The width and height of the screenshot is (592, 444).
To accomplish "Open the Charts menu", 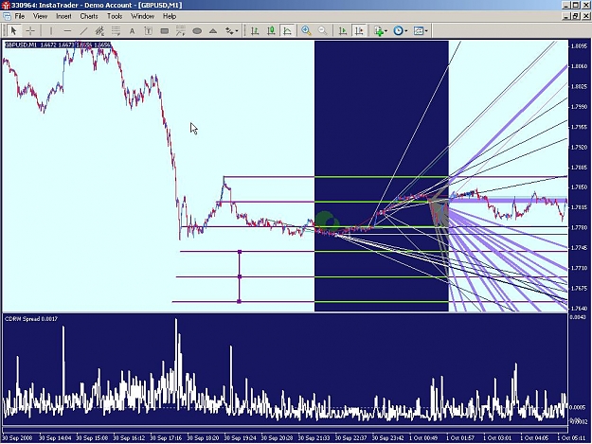I will click(89, 16).
